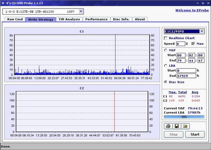Click the LBA Start field

(x=186, y=70)
